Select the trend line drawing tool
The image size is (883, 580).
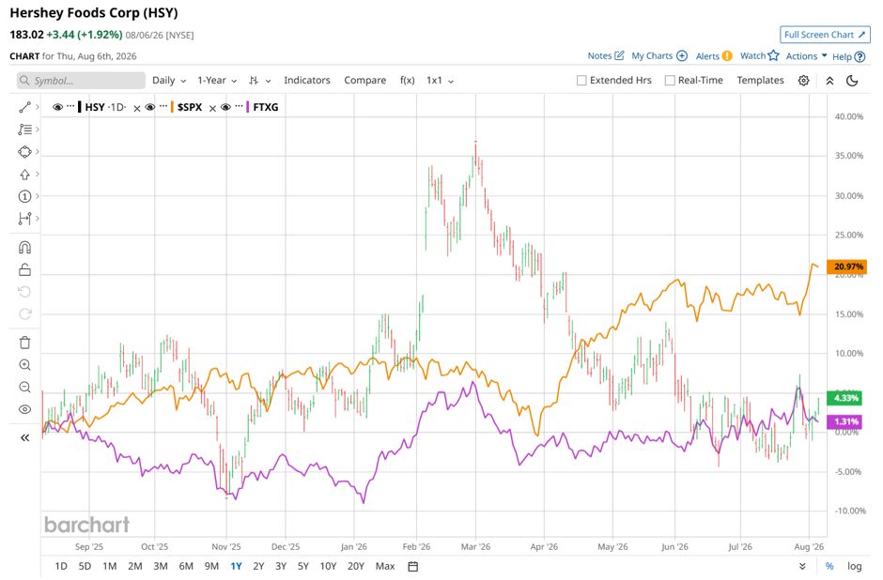[24, 107]
